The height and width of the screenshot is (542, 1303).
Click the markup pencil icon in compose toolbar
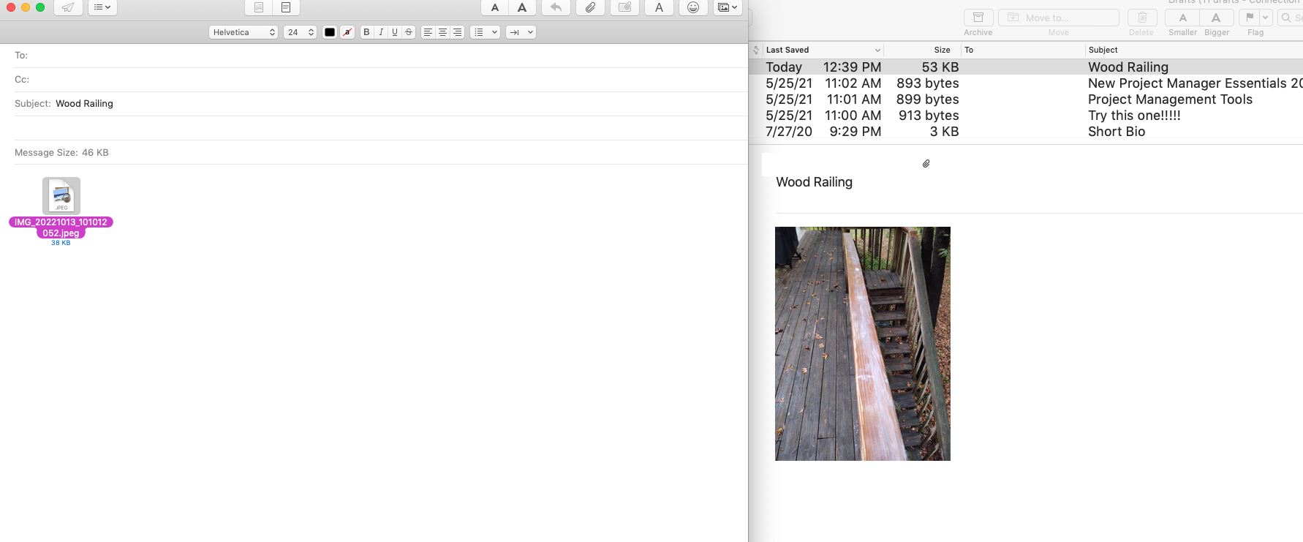point(624,7)
